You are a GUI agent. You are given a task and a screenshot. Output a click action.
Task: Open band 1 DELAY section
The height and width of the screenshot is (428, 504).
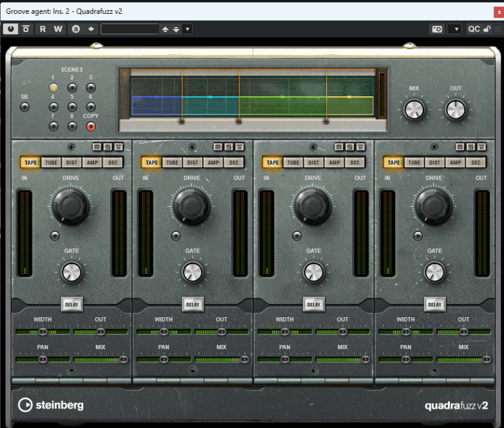(x=72, y=305)
